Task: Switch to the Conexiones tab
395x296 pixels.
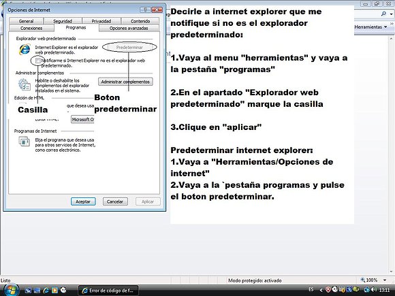Action: [x=31, y=28]
